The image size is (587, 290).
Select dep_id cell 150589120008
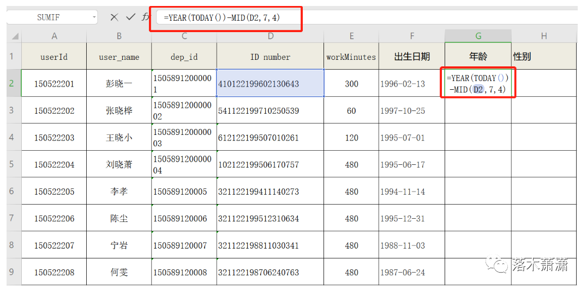(184, 272)
